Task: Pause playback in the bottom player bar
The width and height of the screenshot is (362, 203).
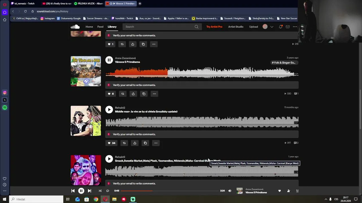Action: 81,191
